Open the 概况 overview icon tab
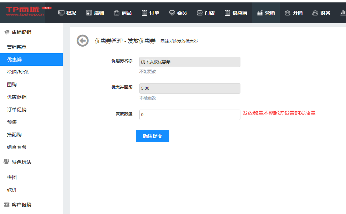The height and width of the screenshot is (214, 346). tap(67, 13)
